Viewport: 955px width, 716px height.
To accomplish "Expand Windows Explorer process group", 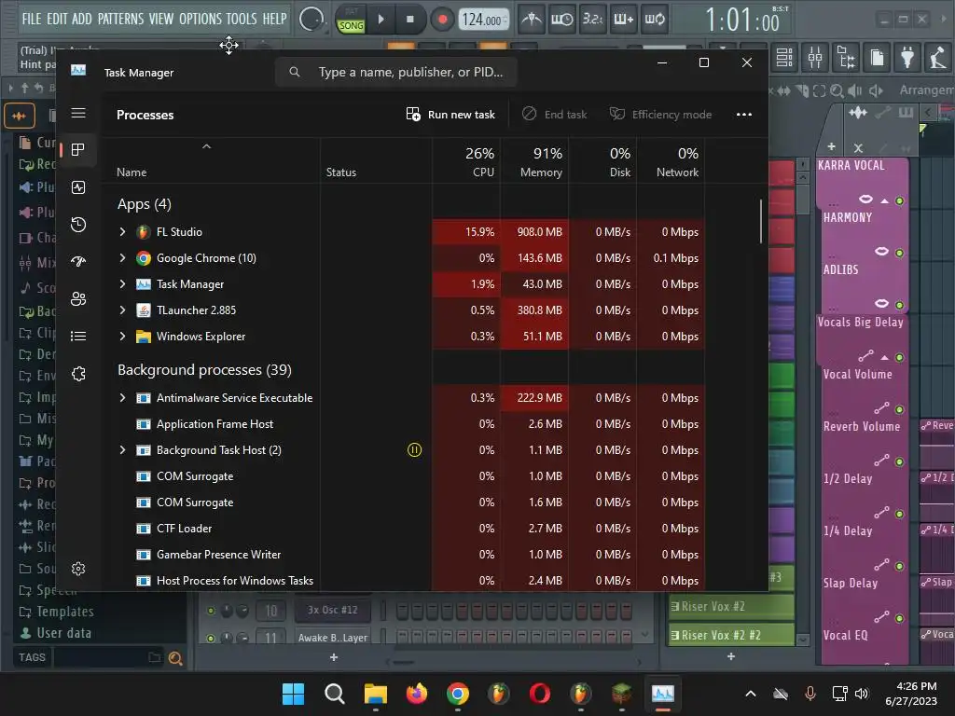I will click(122, 337).
